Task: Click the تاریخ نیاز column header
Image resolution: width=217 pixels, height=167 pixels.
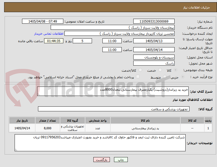Action: [22, 120]
